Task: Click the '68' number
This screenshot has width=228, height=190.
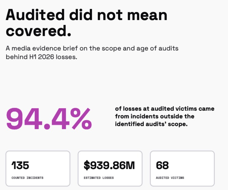Action: click(x=162, y=165)
